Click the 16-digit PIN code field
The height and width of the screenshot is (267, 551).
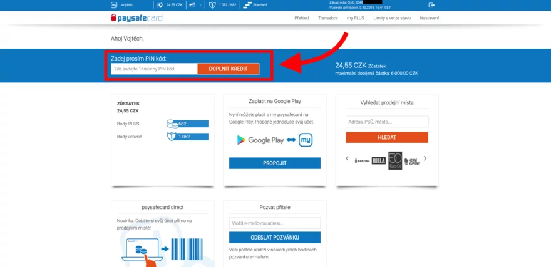(x=154, y=69)
